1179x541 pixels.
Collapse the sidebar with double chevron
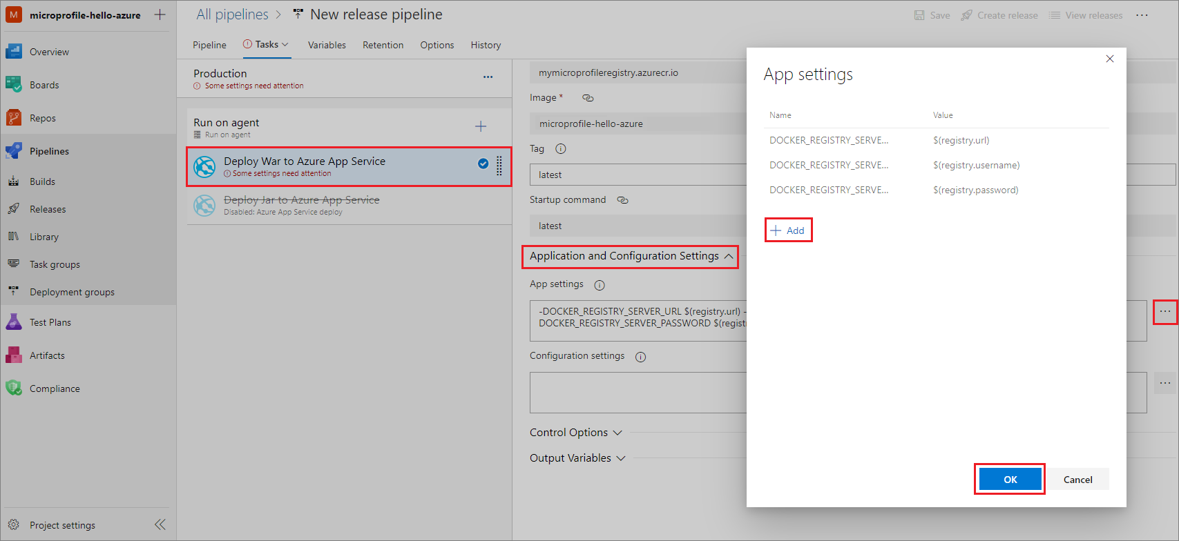point(160,524)
